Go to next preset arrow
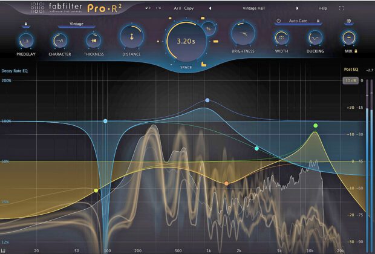This screenshot has width=375, height=254. click(x=297, y=8)
